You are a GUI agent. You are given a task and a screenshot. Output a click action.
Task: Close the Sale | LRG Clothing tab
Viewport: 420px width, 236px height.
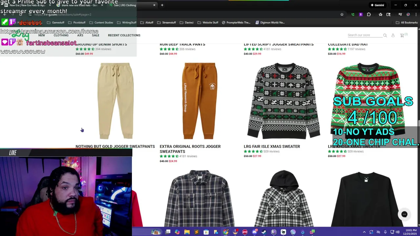(x=154, y=5)
